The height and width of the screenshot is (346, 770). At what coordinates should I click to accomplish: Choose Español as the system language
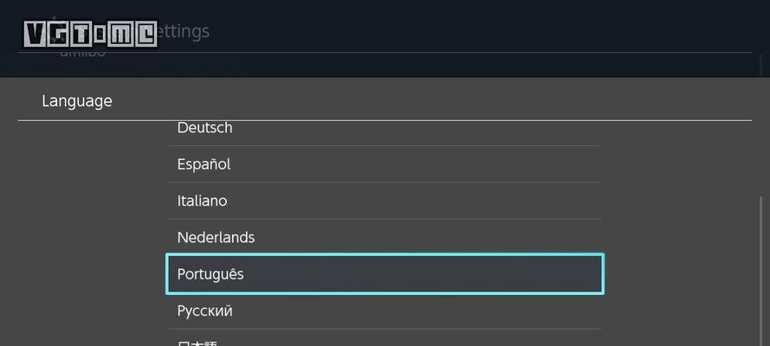pos(385,164)
